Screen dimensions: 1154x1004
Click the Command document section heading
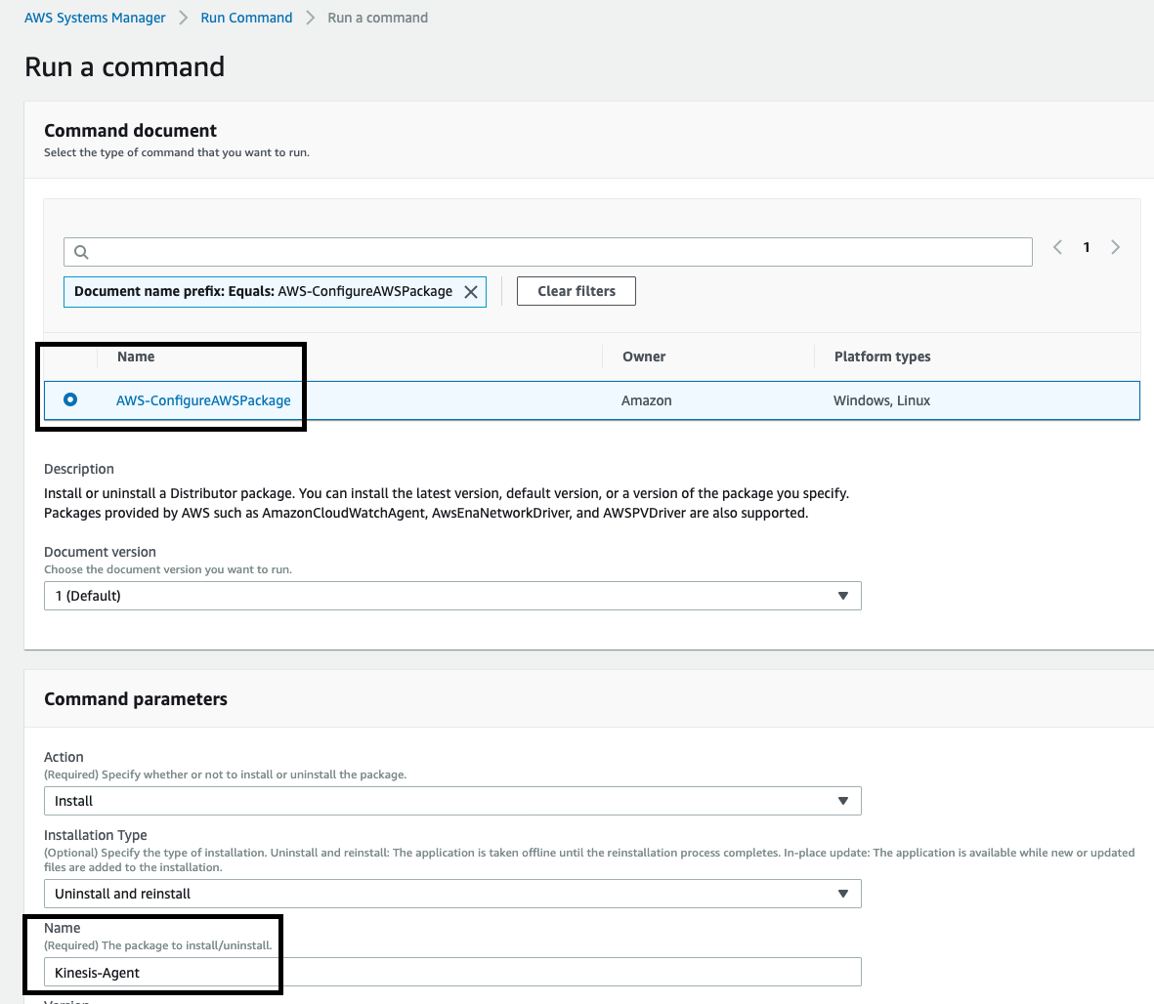(x=130, y=130)
